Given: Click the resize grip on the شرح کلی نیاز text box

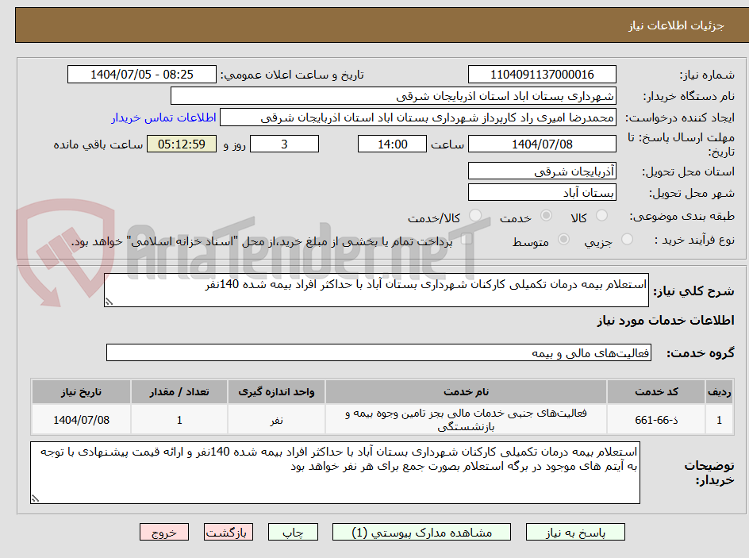Looking at the screenshot, I should click(x=109, y=300).
